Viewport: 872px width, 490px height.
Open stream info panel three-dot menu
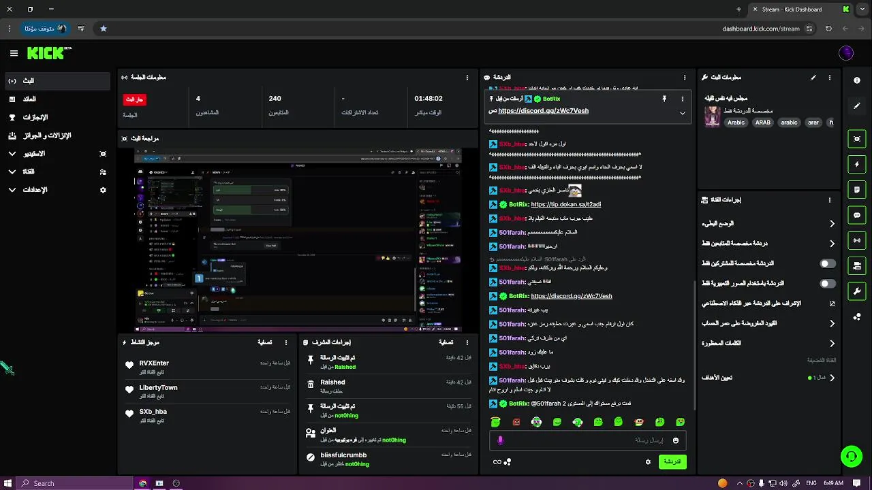tap(829, 78)
